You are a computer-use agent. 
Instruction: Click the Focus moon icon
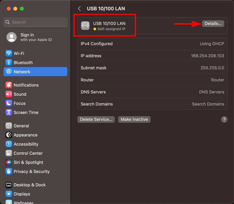(9, 103)
